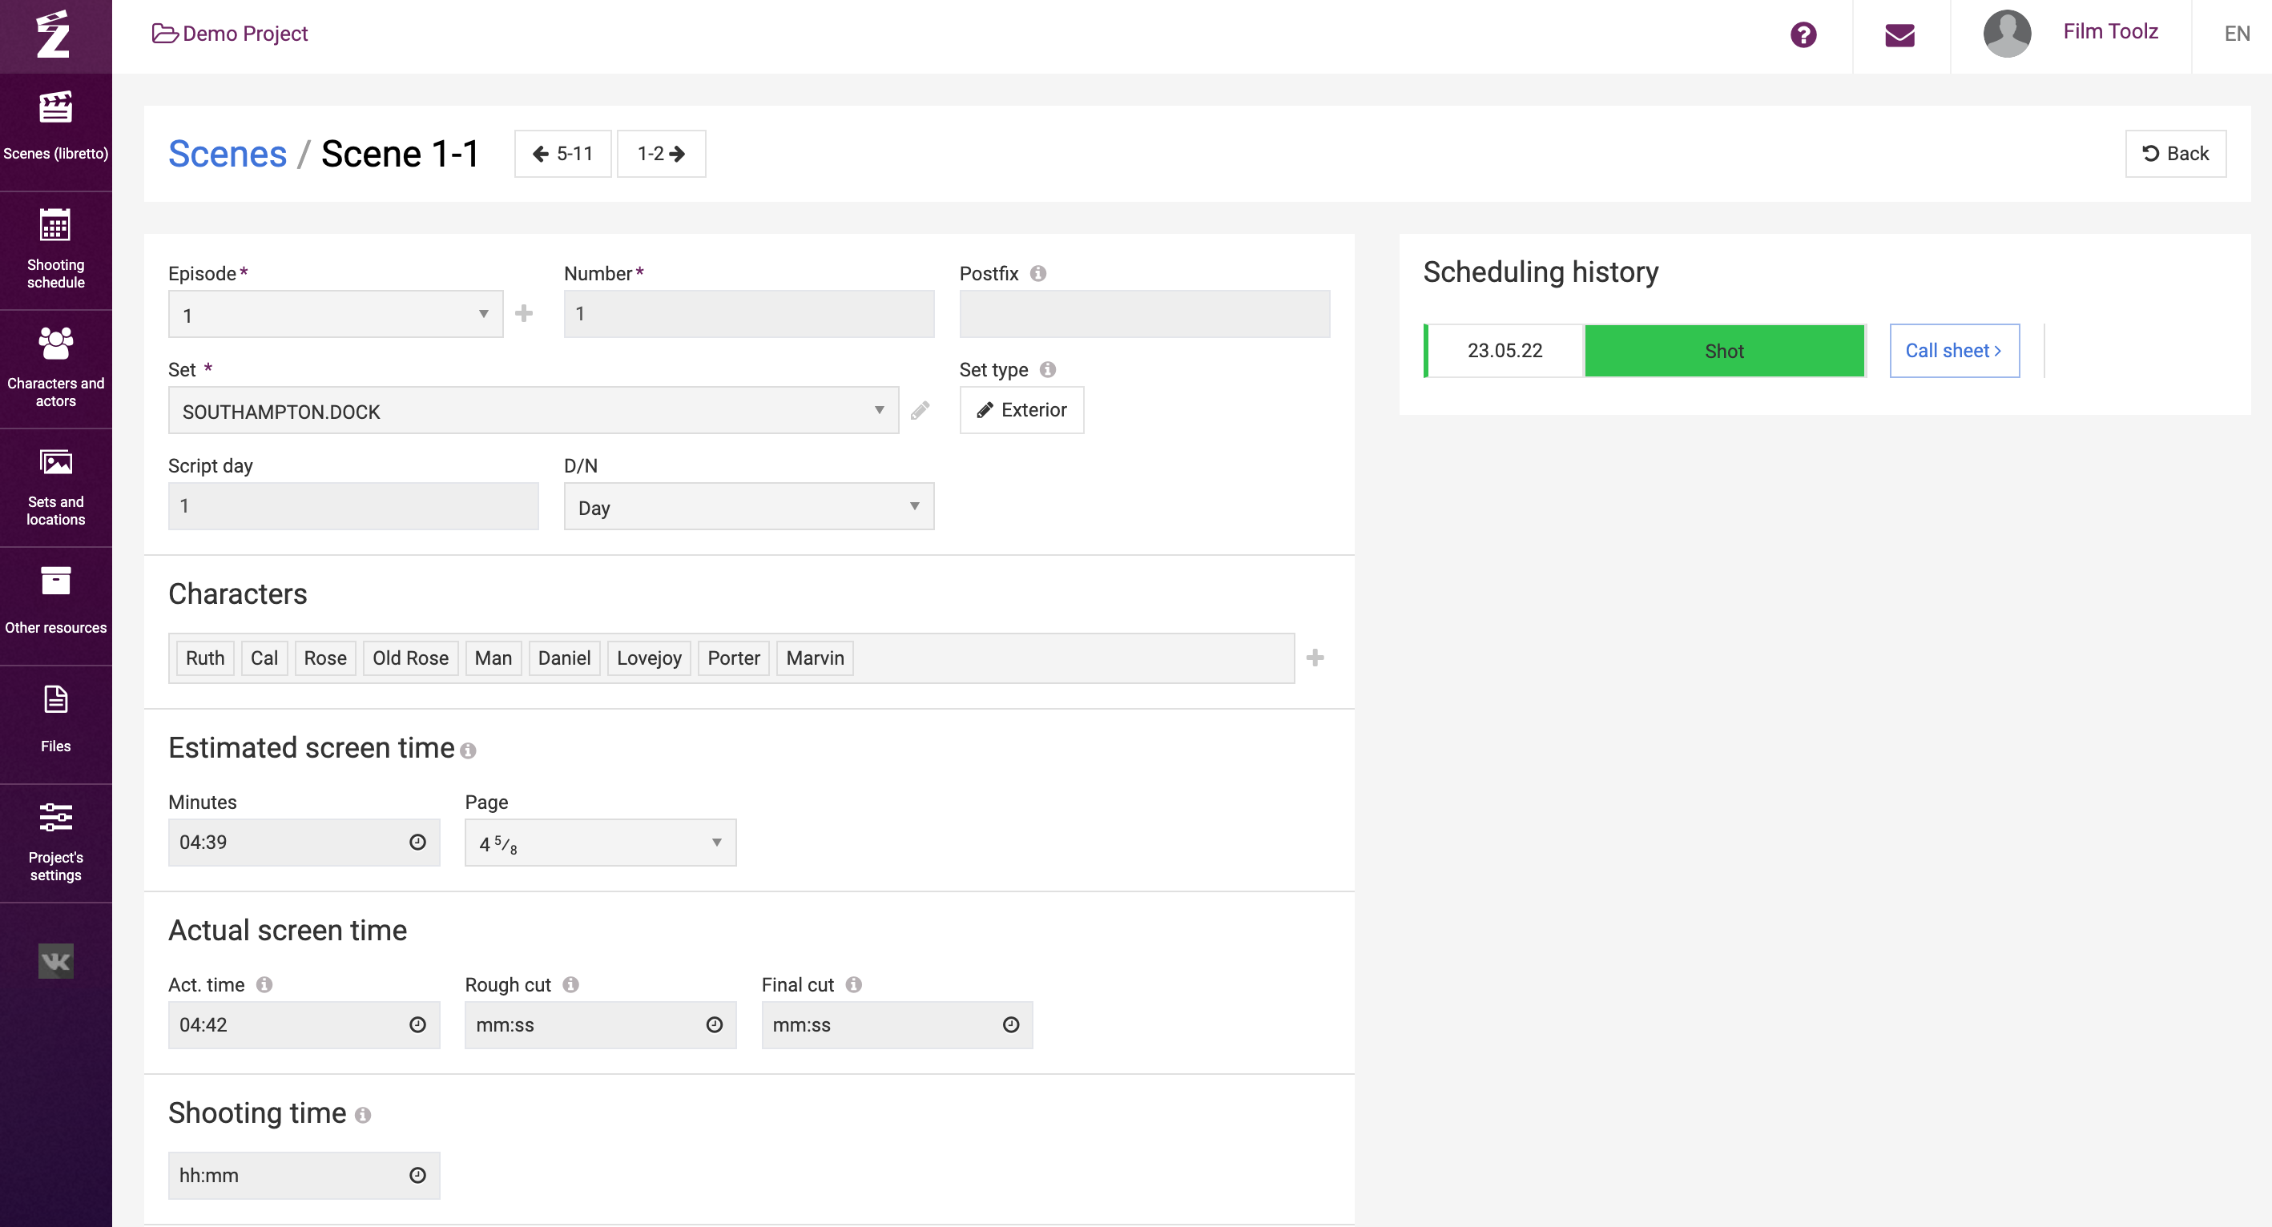The height and width of the screenshot is (1227, 2272).
Task: Click the clock icon in the Minutes field
Action: pyautogui.click(x=417, y=842)
